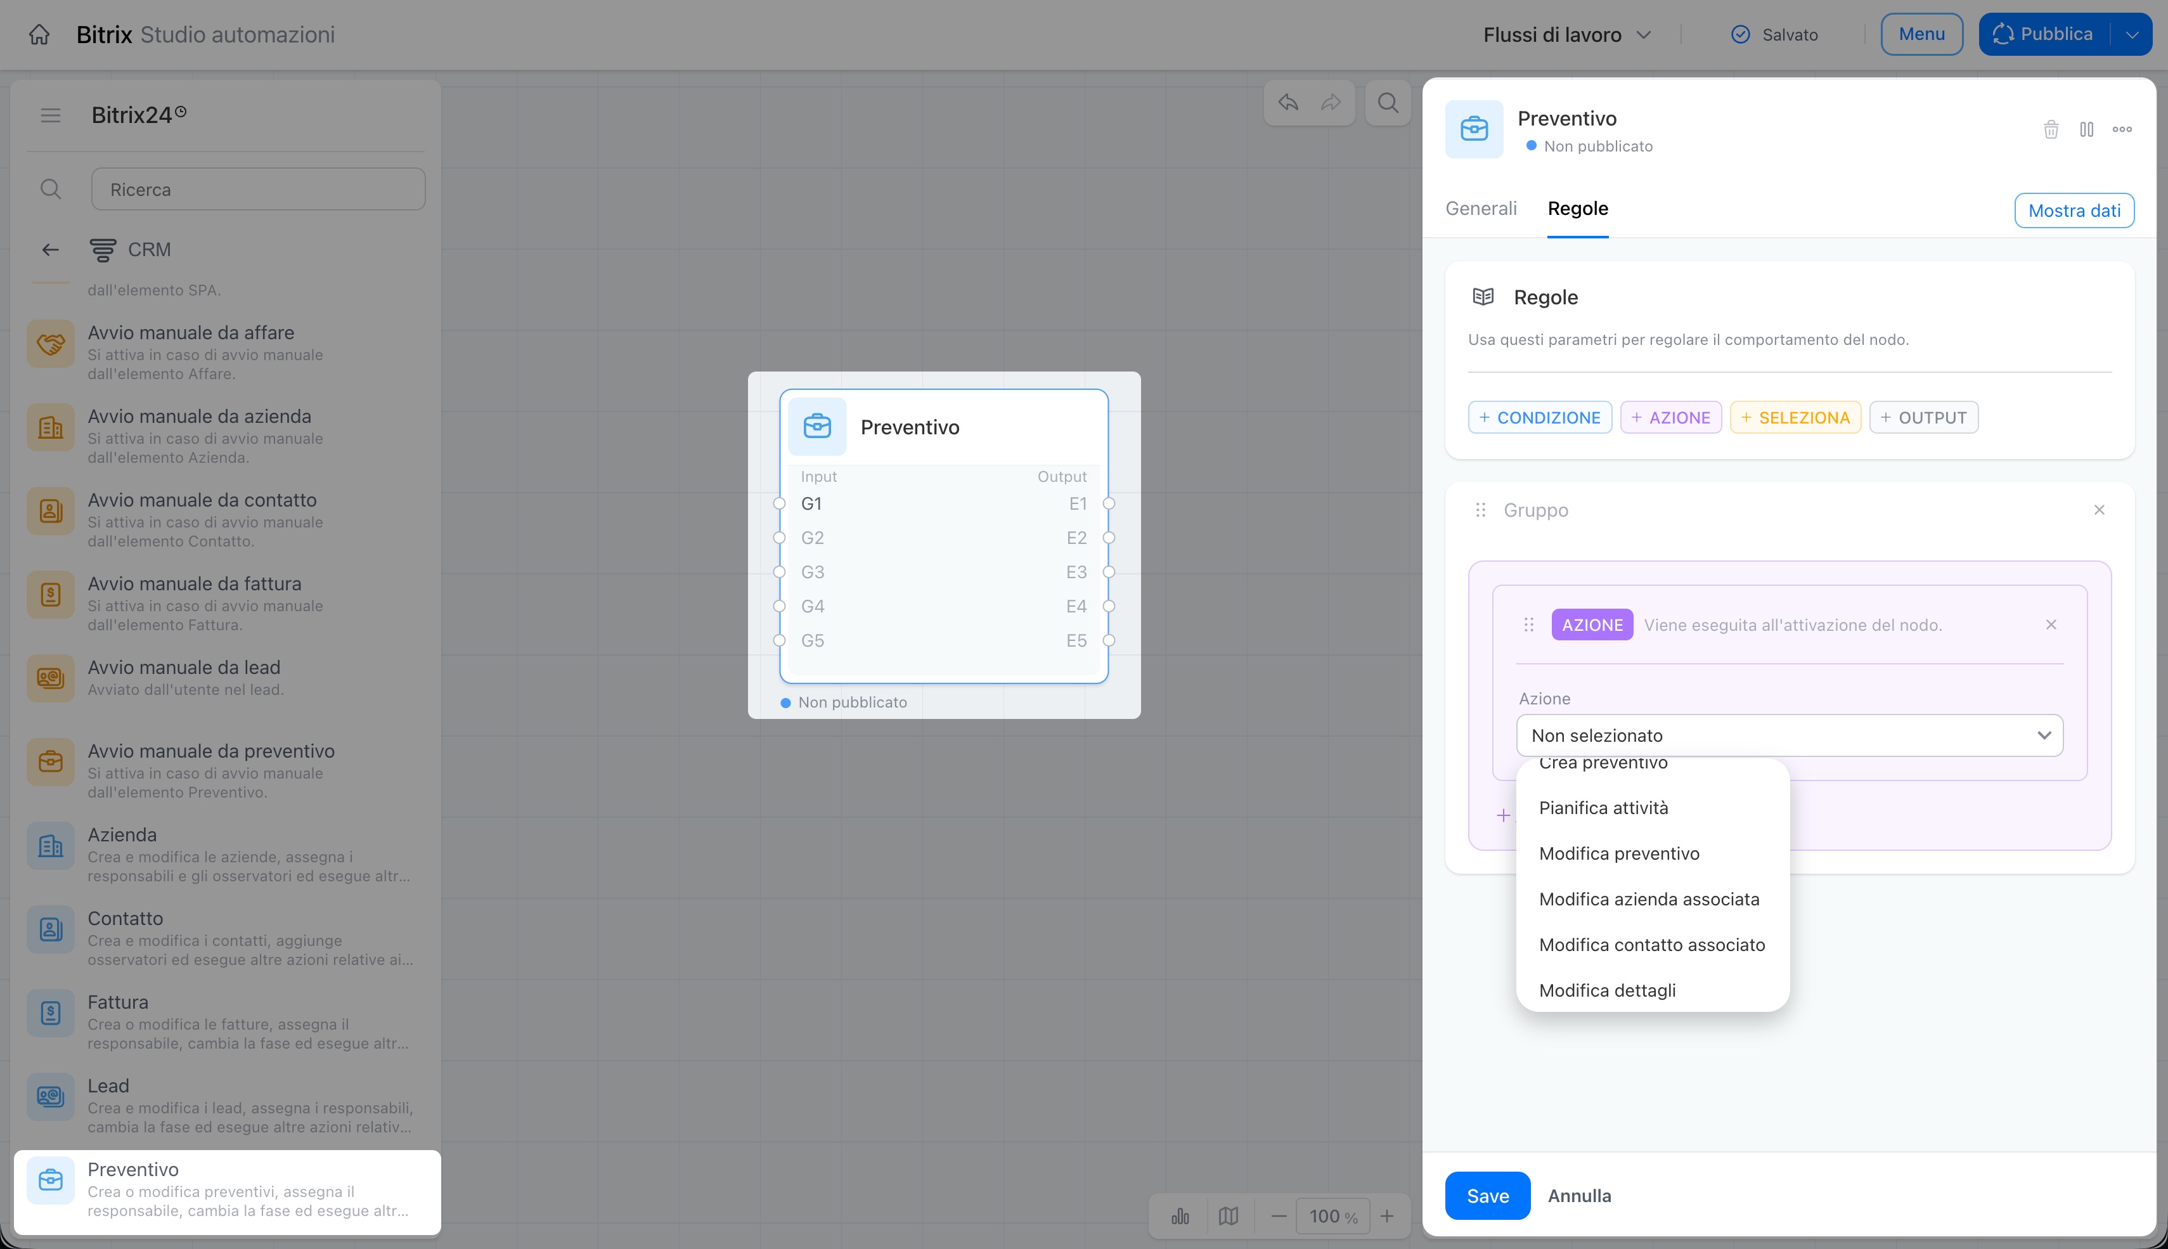Toggle the minimap icon
This screenshot has height=1249, width=2168.
(1228, 1217)
